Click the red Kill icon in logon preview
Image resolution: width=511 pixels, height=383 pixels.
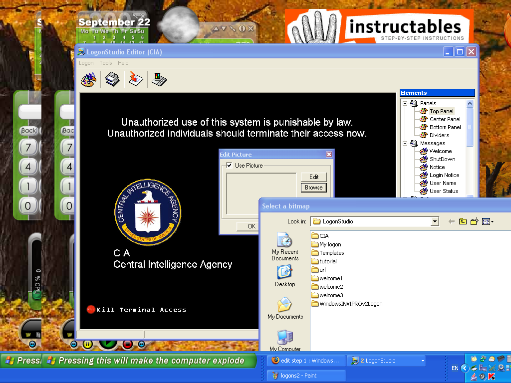91,309
